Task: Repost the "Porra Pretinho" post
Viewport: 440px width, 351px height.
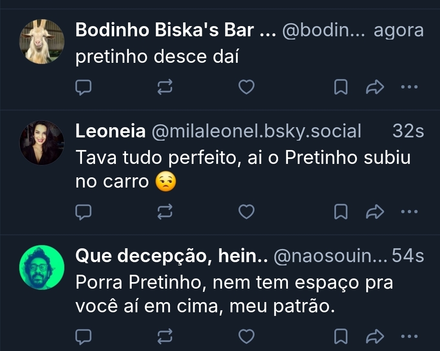Action: tap(165, 336)
